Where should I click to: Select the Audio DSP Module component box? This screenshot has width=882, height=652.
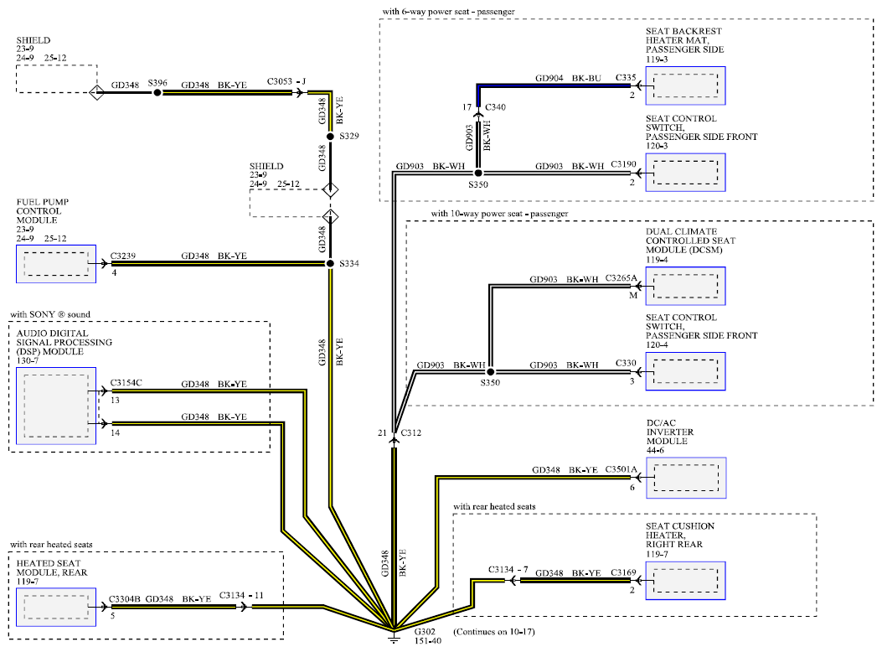click(x=56, y=406)
